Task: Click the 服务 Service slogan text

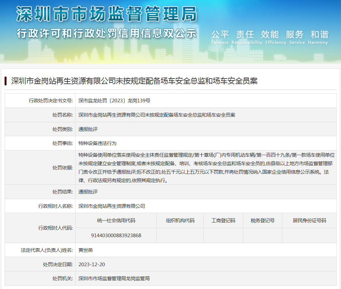Action: 297,37
